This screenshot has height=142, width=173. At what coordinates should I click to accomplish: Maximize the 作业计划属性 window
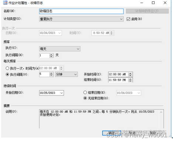(153, 3)
